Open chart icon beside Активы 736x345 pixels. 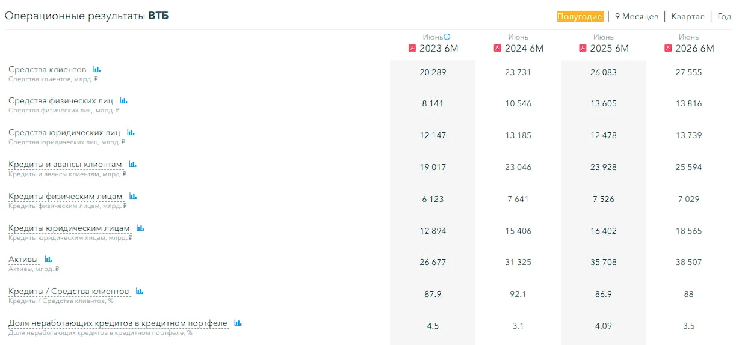(x=49, y=259)
